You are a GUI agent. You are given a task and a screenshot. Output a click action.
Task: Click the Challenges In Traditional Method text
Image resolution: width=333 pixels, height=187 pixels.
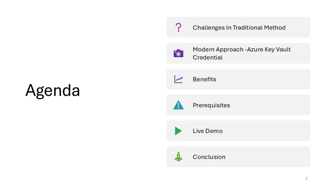click(x=239, y=28)
